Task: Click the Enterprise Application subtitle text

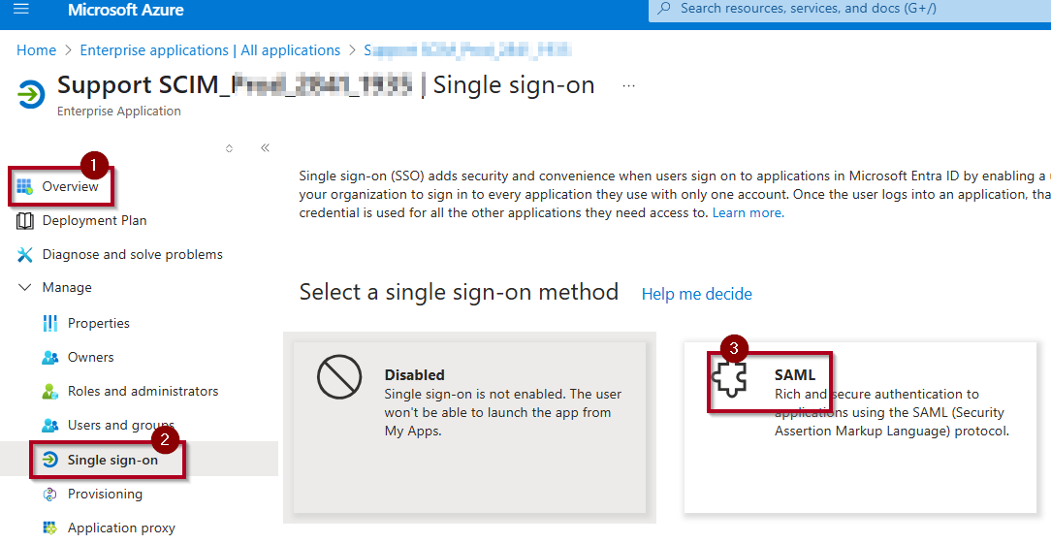Action: pos(118,112)
